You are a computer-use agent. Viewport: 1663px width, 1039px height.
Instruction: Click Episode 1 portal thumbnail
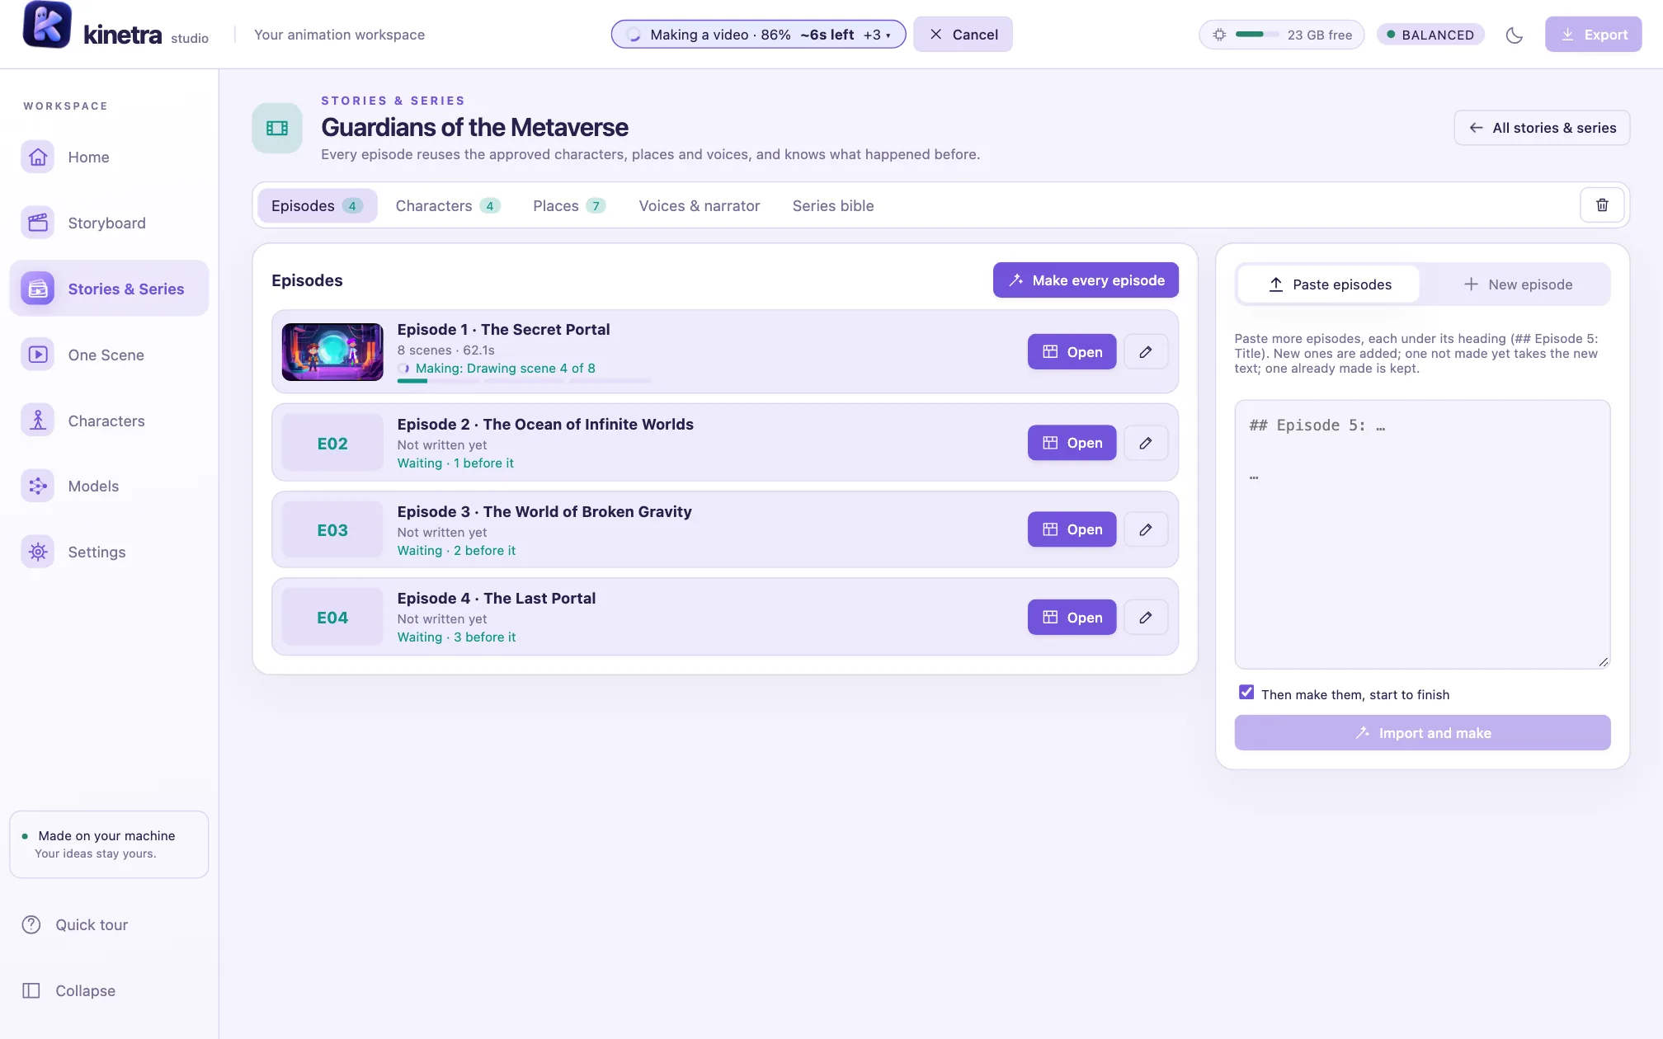pos(332,352)
